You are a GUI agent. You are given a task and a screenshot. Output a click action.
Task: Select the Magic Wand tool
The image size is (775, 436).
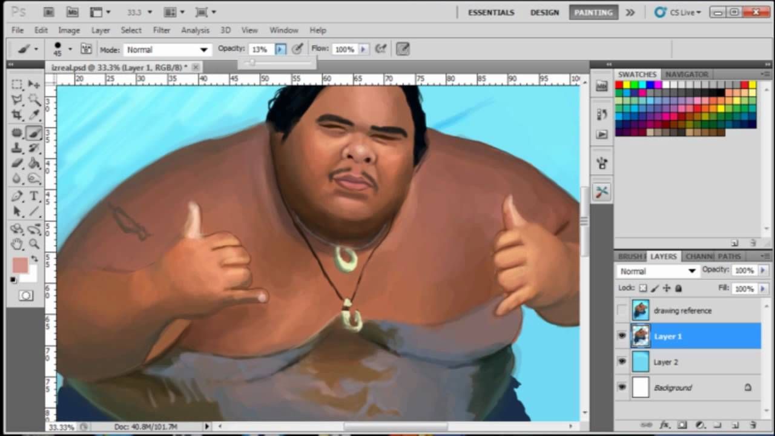click(34, 99)
